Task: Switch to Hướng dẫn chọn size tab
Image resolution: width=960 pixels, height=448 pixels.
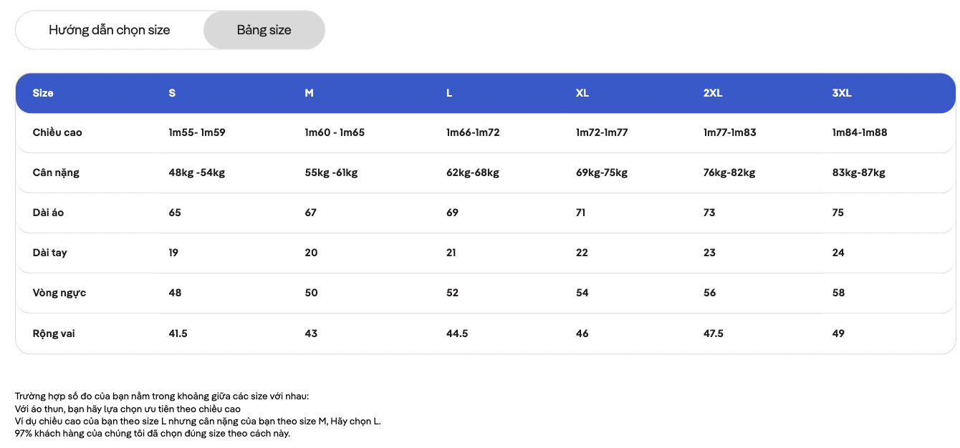Action: 110,30
